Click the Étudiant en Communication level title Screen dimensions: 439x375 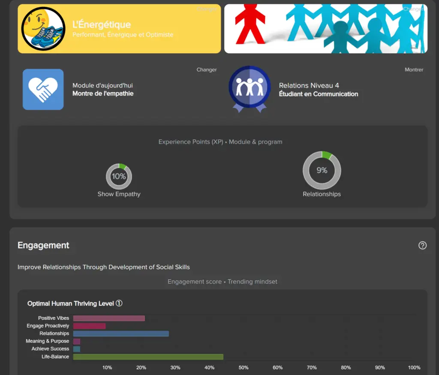(x=318, y=94)
